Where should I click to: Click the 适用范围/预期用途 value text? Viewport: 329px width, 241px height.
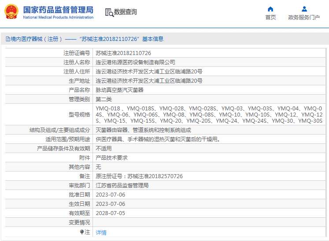[x=159, y=139]
